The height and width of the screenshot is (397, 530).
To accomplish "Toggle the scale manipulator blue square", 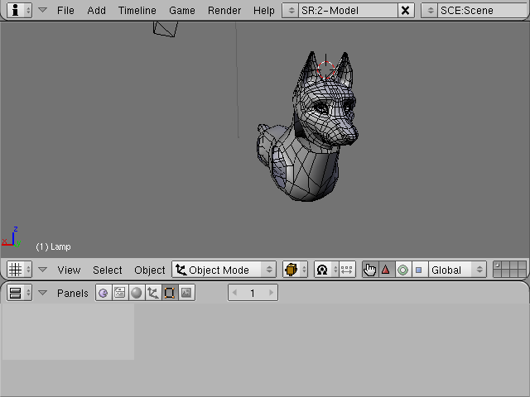I will click(x=420, y=270).
